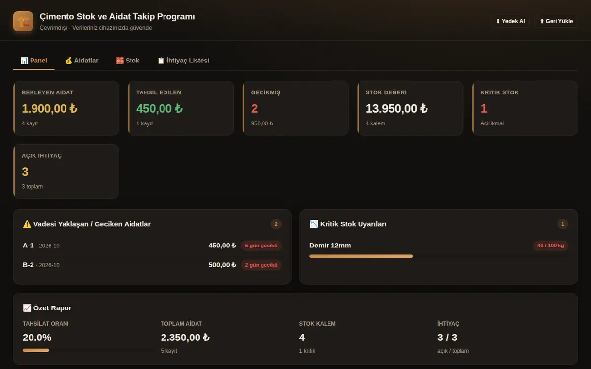This screenshot has height=369, width=591.
Task: Click the Tahsilat Oranı progress bar
Action: (x=87, y=350)
